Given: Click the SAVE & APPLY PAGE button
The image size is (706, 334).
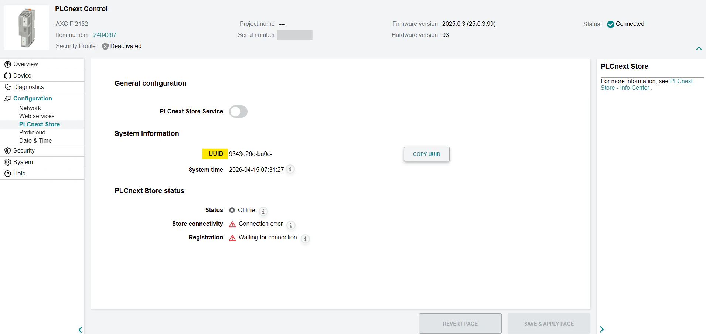Looking at the screenshot, I should pyautogui.click(x=549, y=324).
